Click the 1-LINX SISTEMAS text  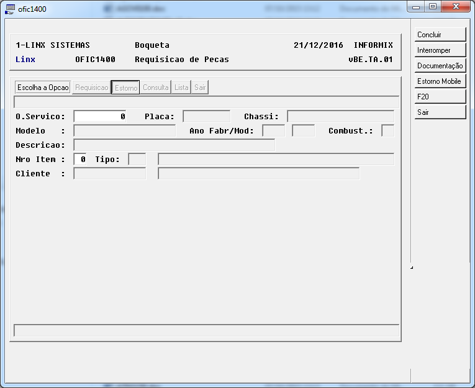tap(53, 45)
